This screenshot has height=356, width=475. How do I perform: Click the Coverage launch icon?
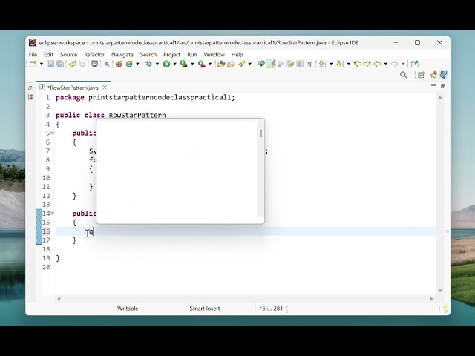click(x=183, y=64)
